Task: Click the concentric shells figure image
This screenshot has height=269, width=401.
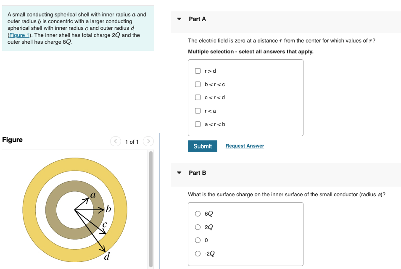Action: pos(76,210)
